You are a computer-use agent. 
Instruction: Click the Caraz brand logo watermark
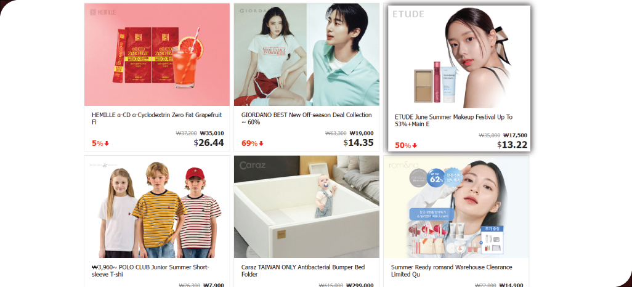tap(254, 165)
